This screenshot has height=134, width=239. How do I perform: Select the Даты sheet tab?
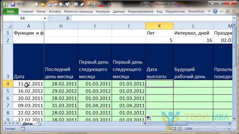28,124
